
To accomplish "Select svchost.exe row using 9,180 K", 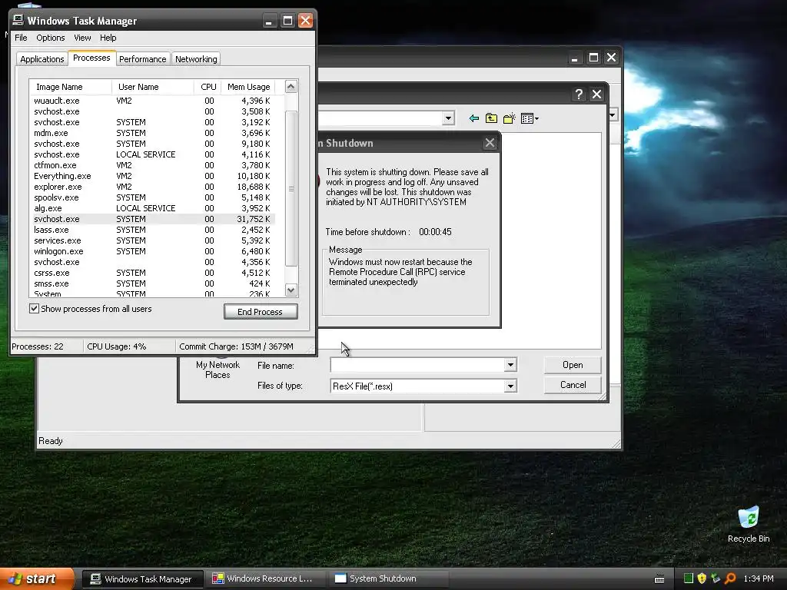I will tap(152, 144).
